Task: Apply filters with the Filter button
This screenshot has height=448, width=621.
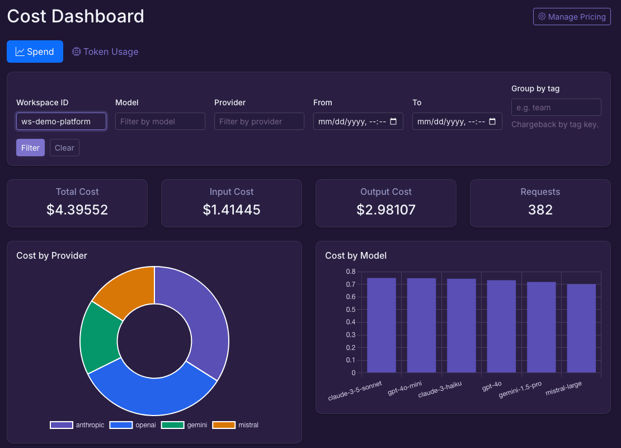Action: click(31, 147)
